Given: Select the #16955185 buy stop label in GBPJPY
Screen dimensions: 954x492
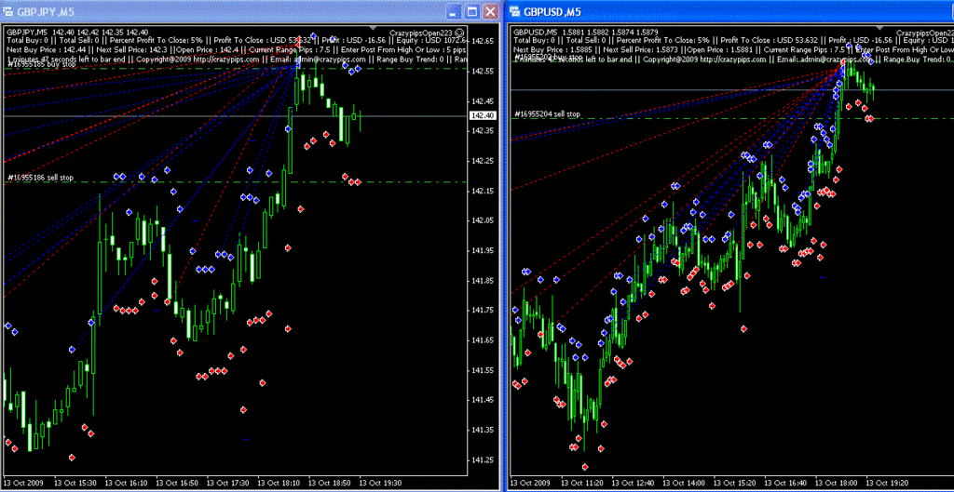Looking at the screenshot, I should (40, 64).
